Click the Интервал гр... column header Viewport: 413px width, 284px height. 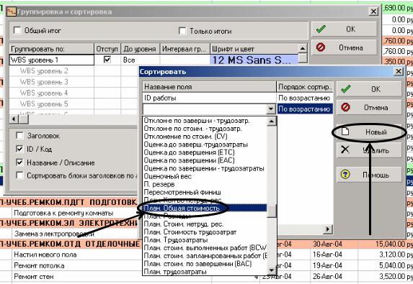click(185, 49)
